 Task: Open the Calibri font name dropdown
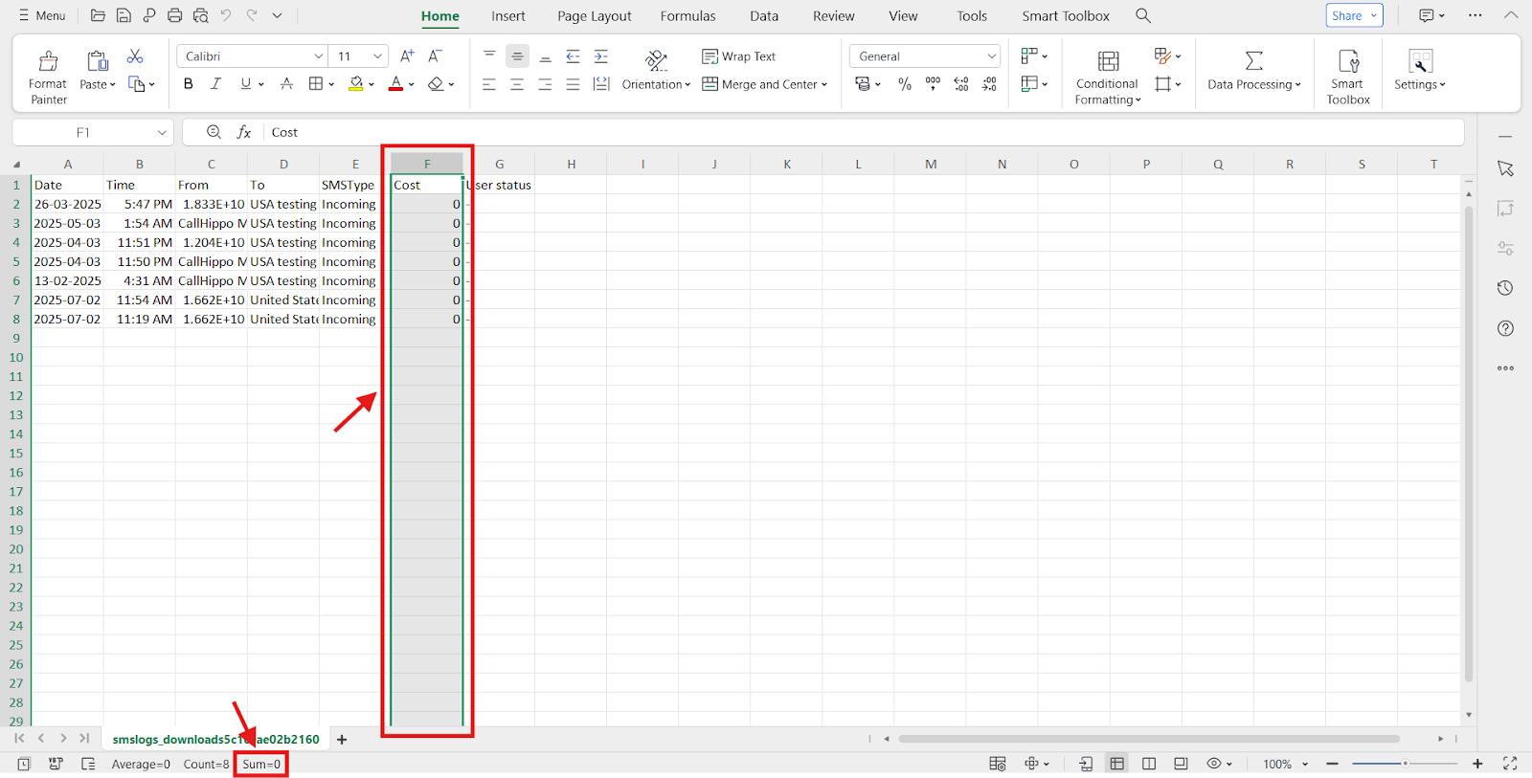coord(318,56)
